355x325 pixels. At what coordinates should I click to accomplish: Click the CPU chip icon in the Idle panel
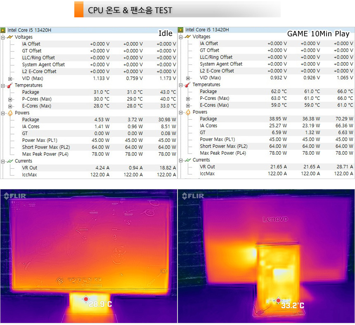point(3,30)
